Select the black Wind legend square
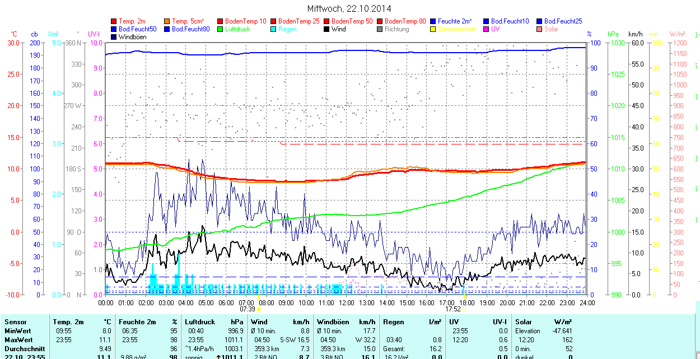This screenshot has width=700, height=359. pos(327,29)
